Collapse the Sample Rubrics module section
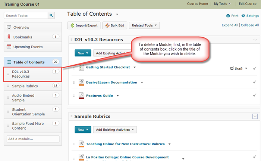 [x=255, y=117]
